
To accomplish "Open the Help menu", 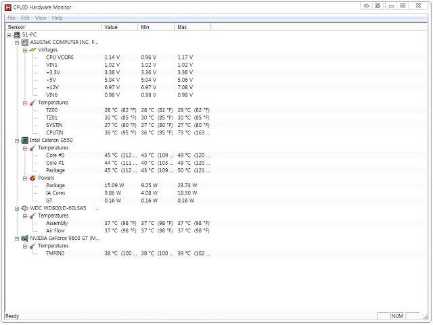I will click(x=57, y=18).
